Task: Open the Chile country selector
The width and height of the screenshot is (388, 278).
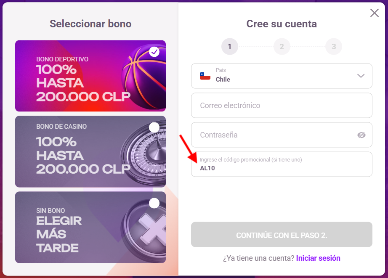Action: (282, 76)
